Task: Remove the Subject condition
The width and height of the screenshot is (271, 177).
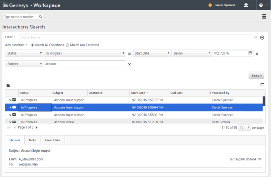Action: click(129, 65)
